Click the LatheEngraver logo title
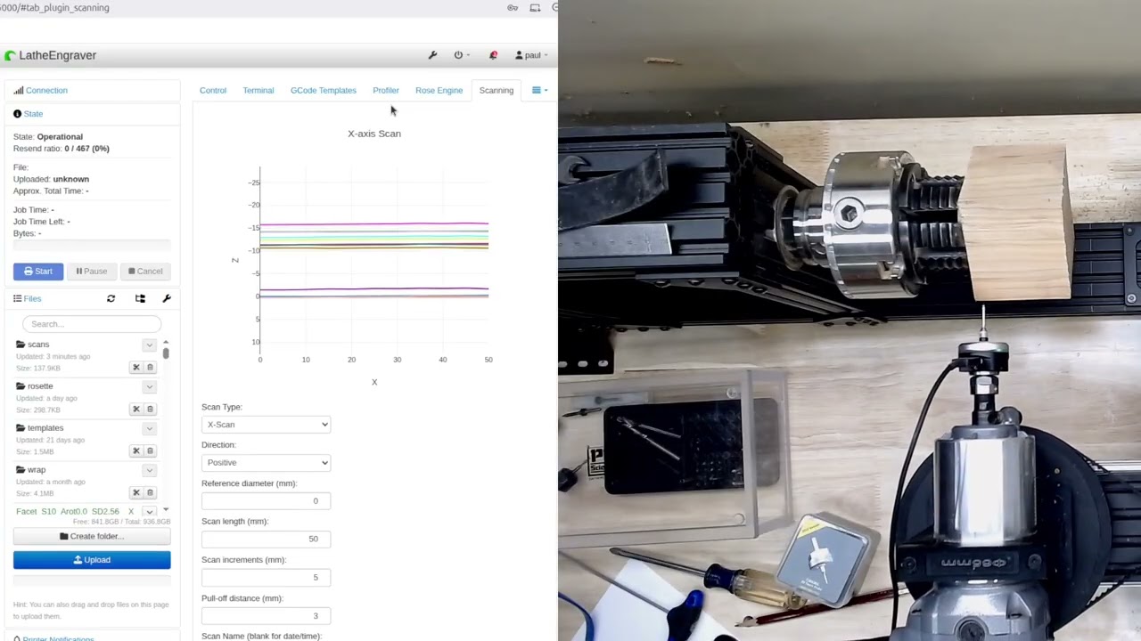The height and width of the screenshot is (641, 1141). coord(50,55)
